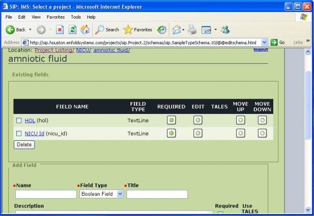Click the logout link
Viewport: 314px width, 216px height.
coord(261,49)
